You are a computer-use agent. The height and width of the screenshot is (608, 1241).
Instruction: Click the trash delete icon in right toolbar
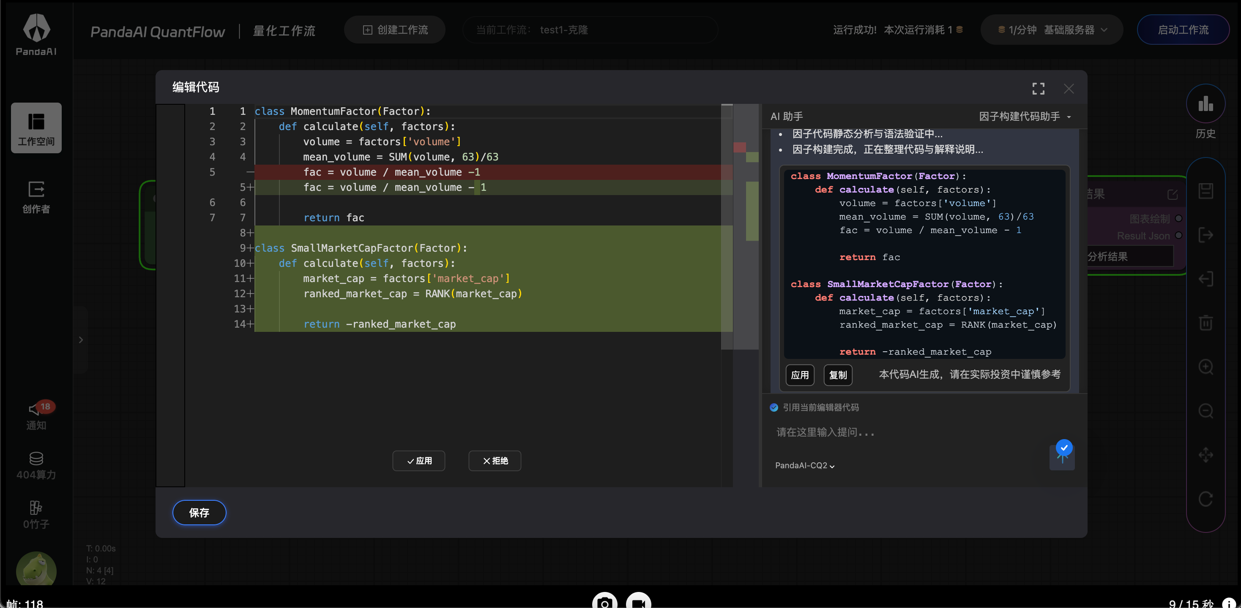coord(1205,323)
